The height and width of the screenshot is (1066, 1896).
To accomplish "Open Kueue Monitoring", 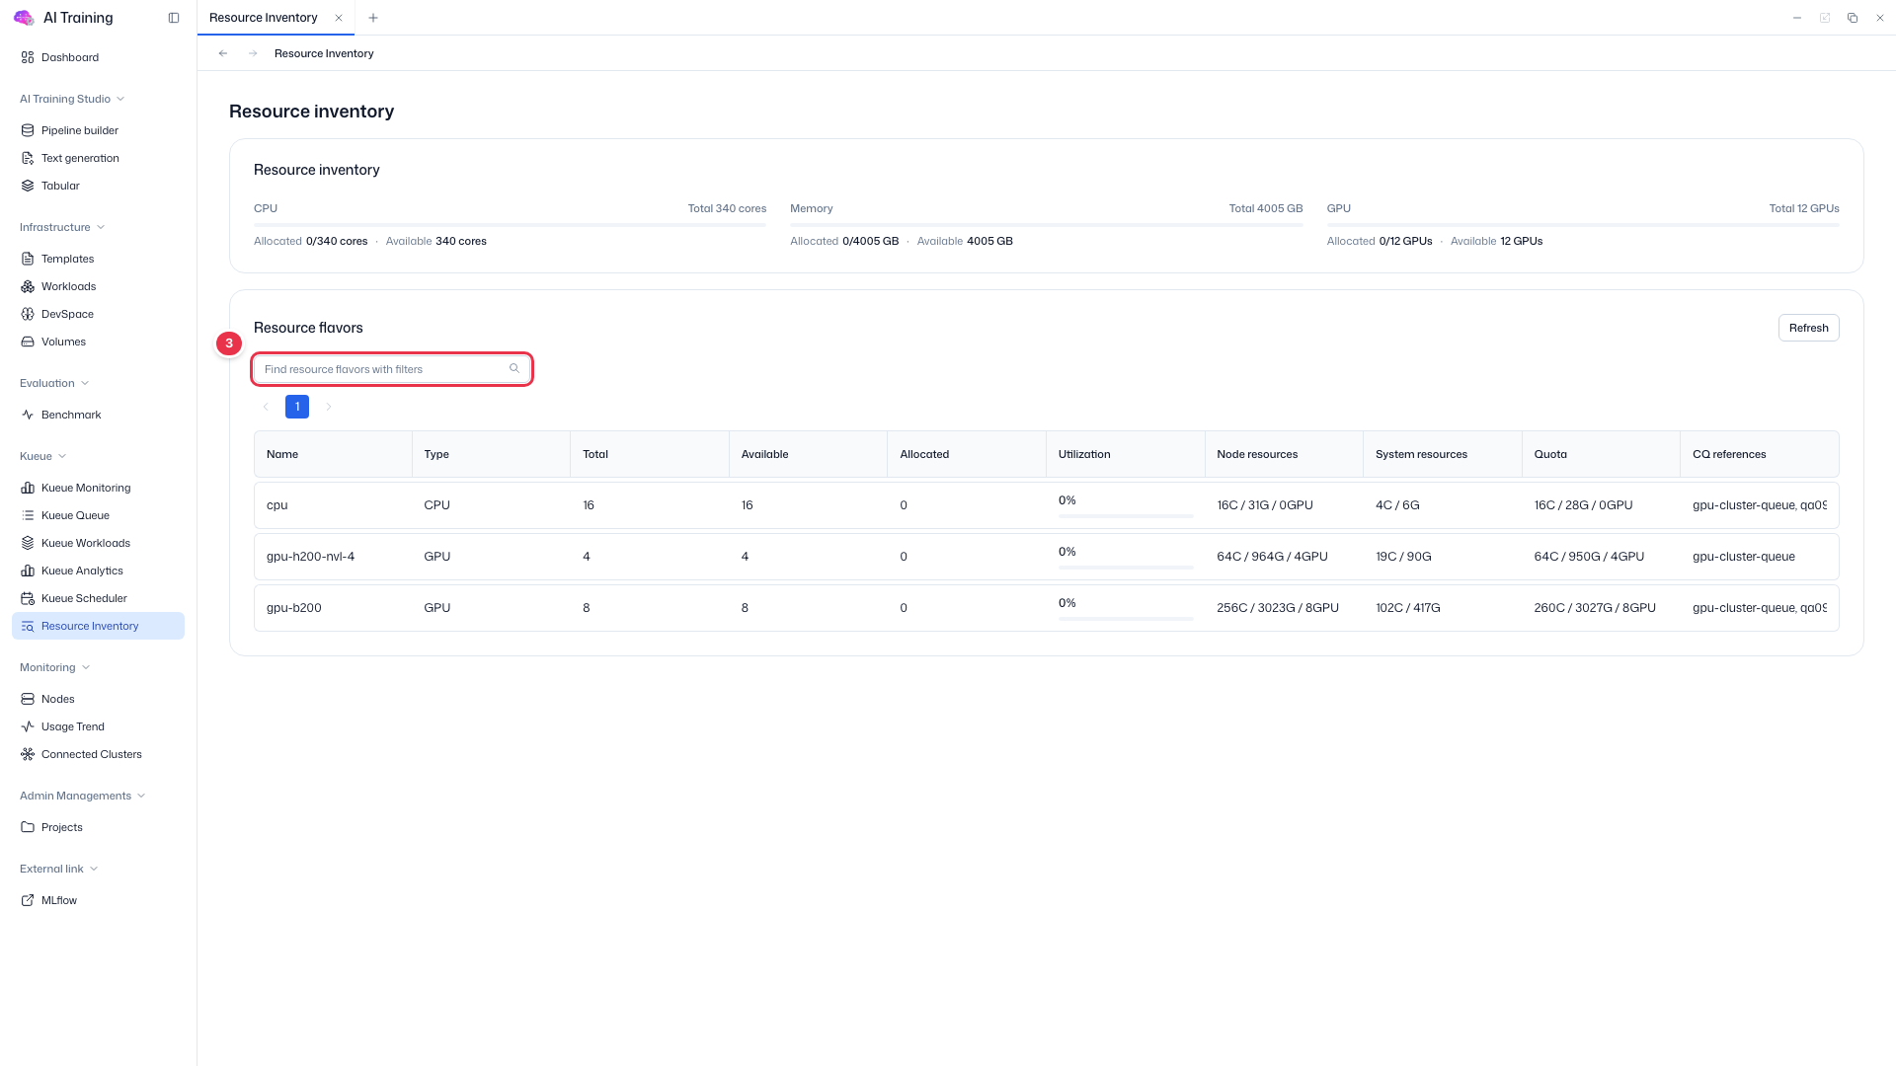I will pos(98,488).
